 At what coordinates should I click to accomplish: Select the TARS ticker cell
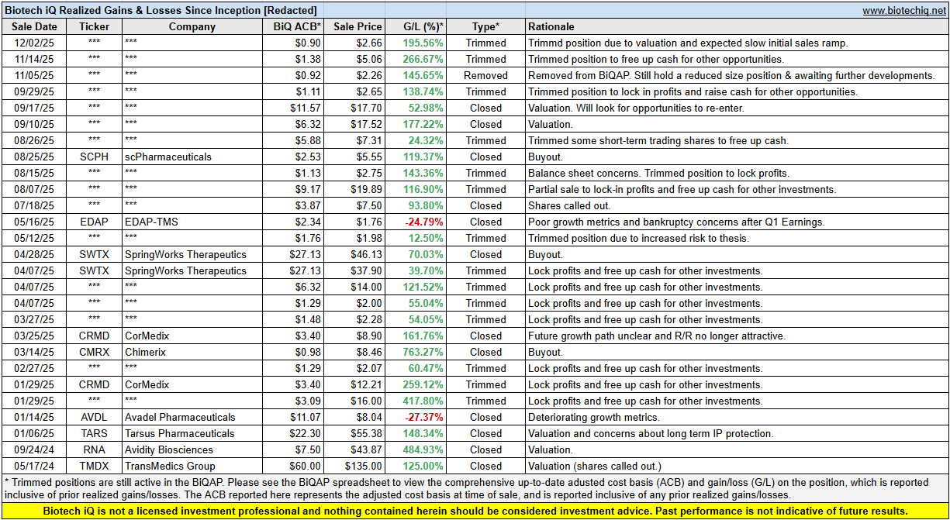(94, 433)
